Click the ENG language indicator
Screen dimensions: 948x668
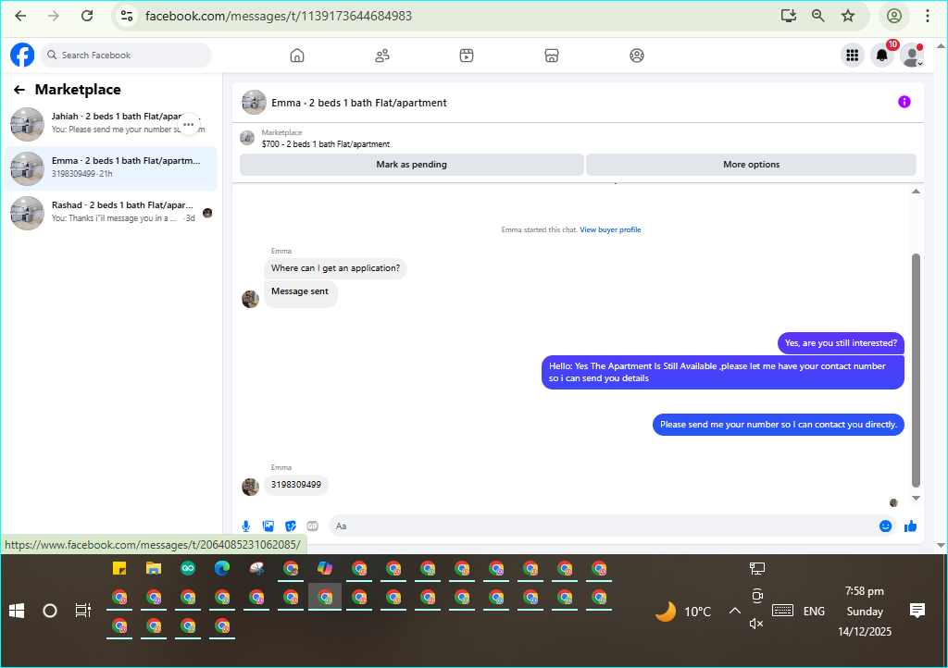pos(814,612)
